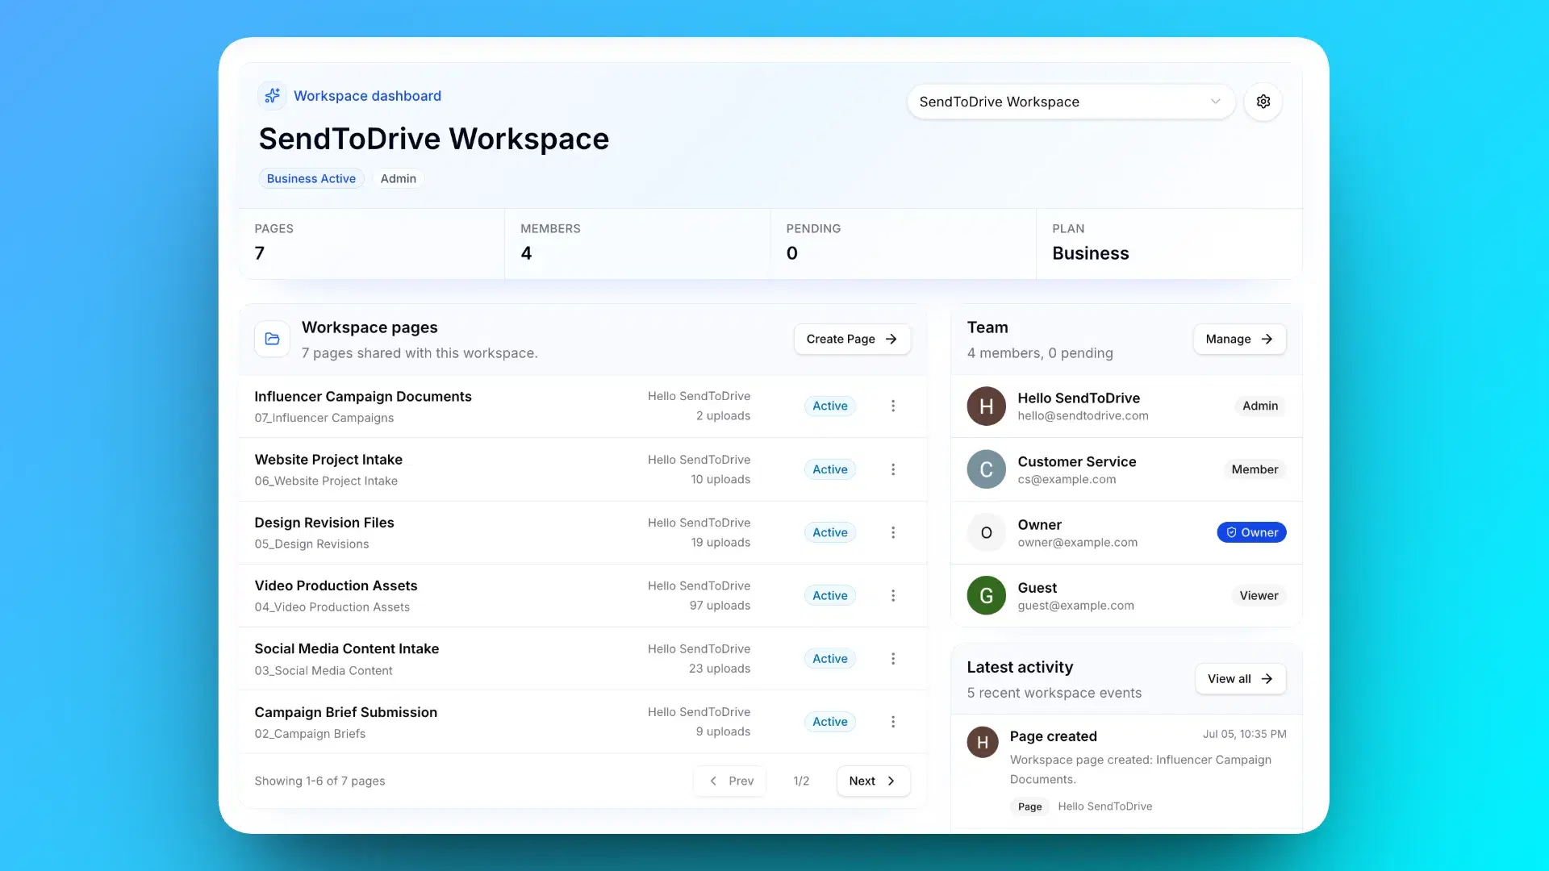
Task: Click Manage team button
Action: [1239, 339]
